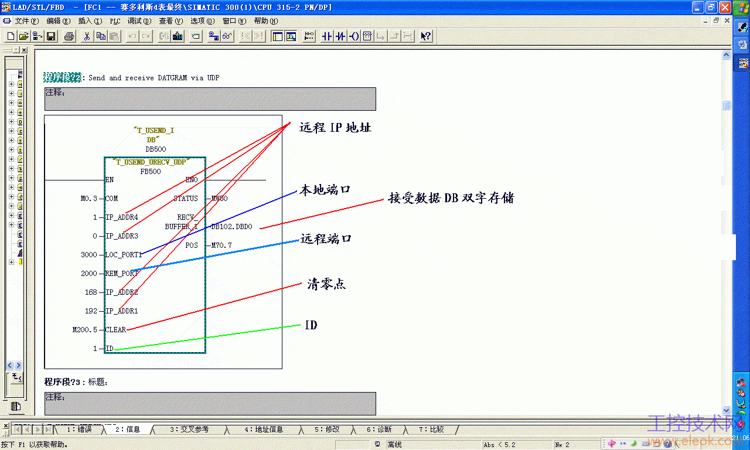Copy selection using the Copy icon
This screenshot has width=750, height=450.
pyautogui.click(x=101, y=36)
